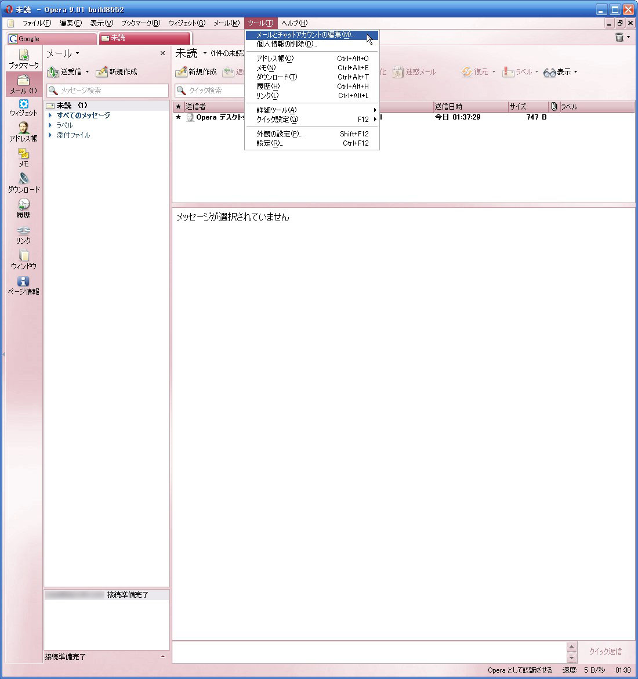Viewport: 638px width, 679px height.
Task: Open the リンク panel icon
Action: tap(24, 230)
